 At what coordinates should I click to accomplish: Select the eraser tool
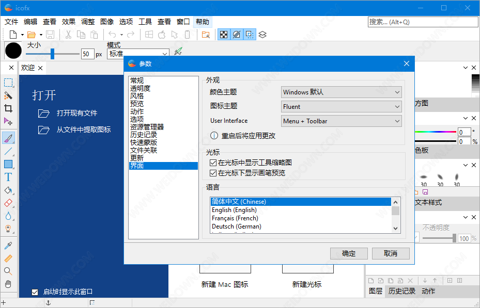click(x=8, y=203)
